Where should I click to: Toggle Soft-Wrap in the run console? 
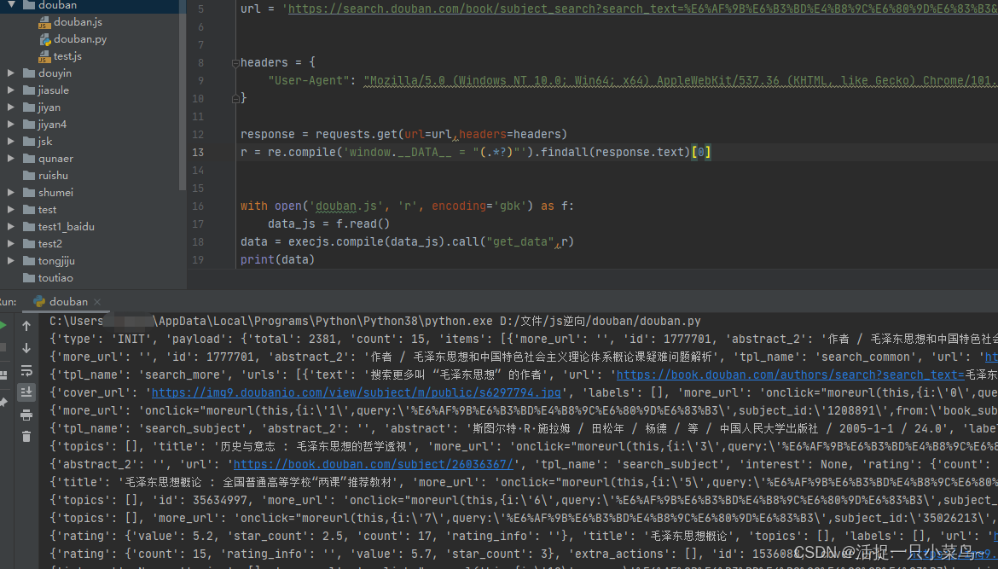click(26, 370)
